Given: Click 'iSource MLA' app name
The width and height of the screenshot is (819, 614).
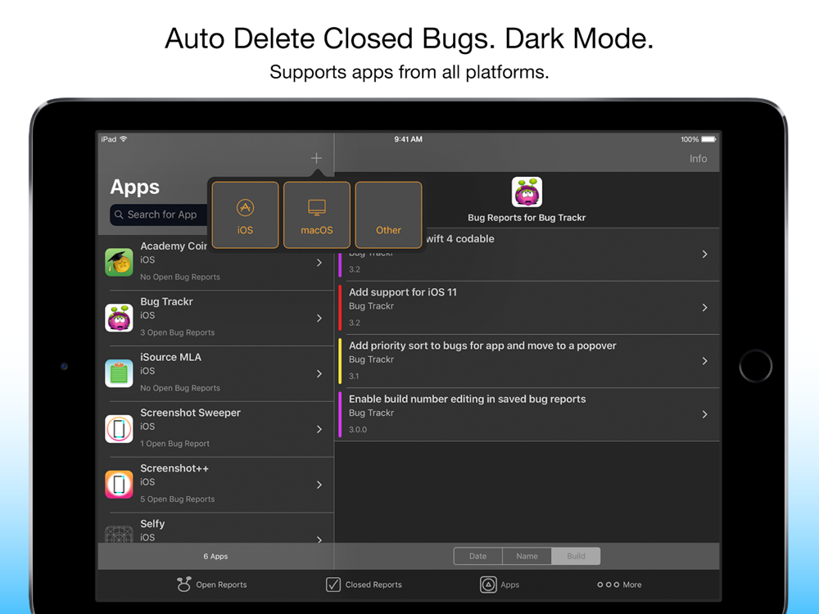Looking at the screenshot, I should point(170,357).
